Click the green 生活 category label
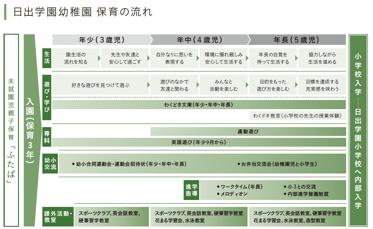Viewport: 373px width, 229px height. 47,58
